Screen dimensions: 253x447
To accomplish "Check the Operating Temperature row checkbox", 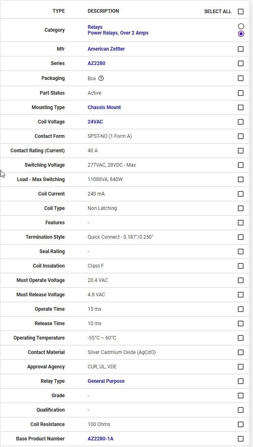I will [241, 338].
